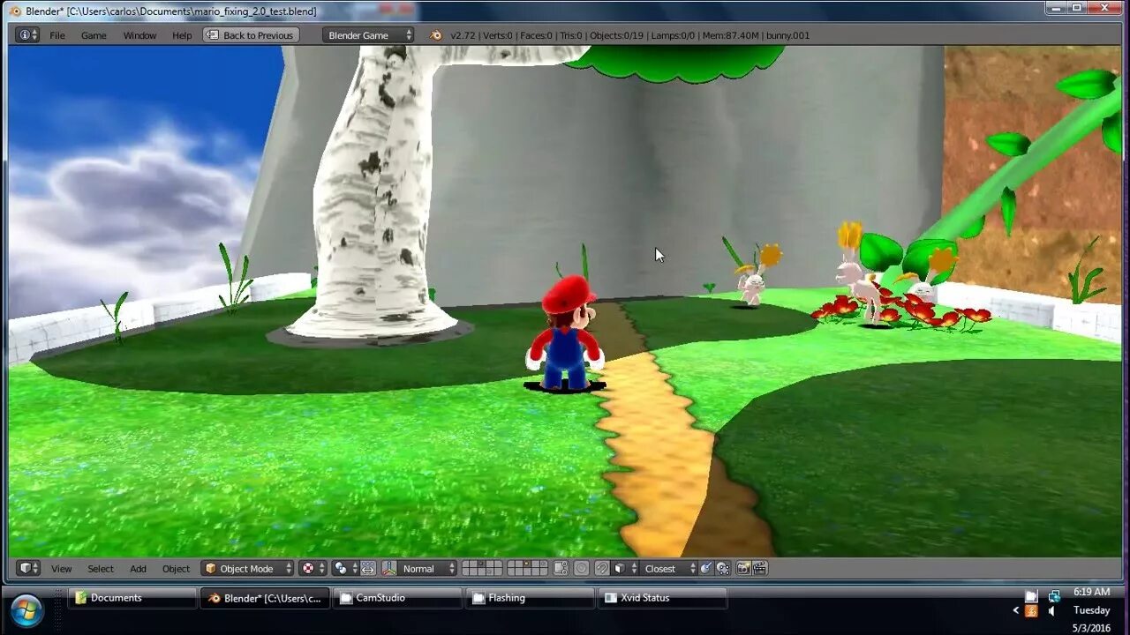Image resolution: width=1130 pixels, height=635 pixels.
Task: Show hidden tray icons arrow
Action: pos(1015,610)
